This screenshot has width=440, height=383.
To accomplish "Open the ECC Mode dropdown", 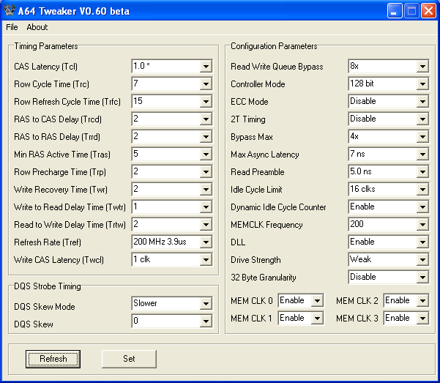I will point(422,102).
